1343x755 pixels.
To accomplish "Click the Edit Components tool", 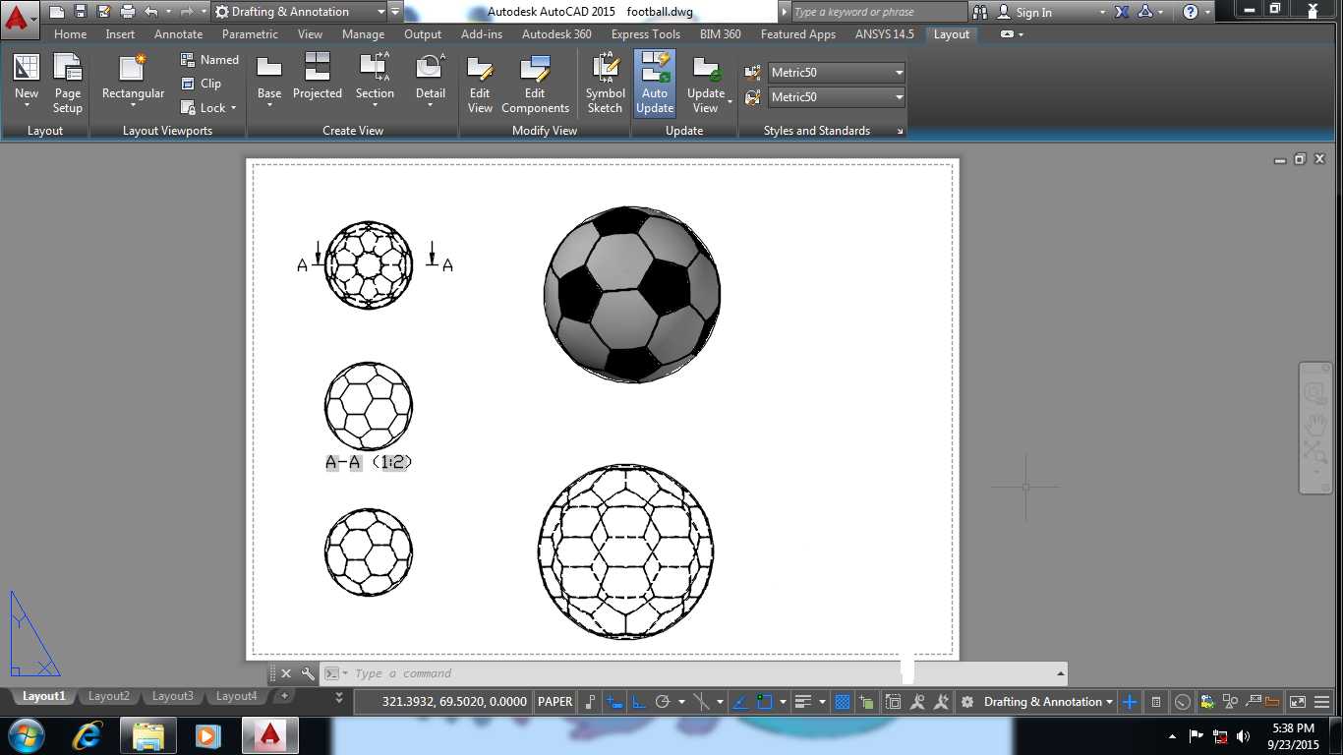I will click(x=535, y=85).
